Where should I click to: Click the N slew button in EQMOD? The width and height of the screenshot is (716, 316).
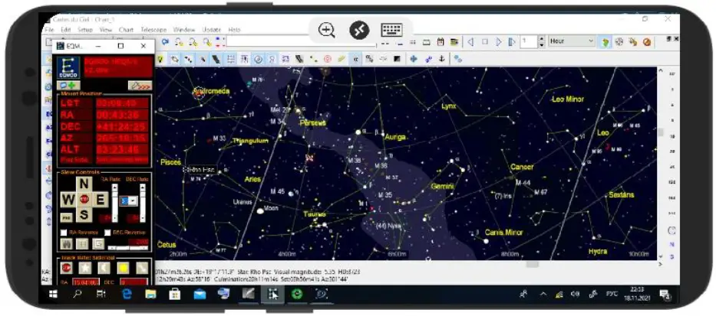[x=84, y=184]
